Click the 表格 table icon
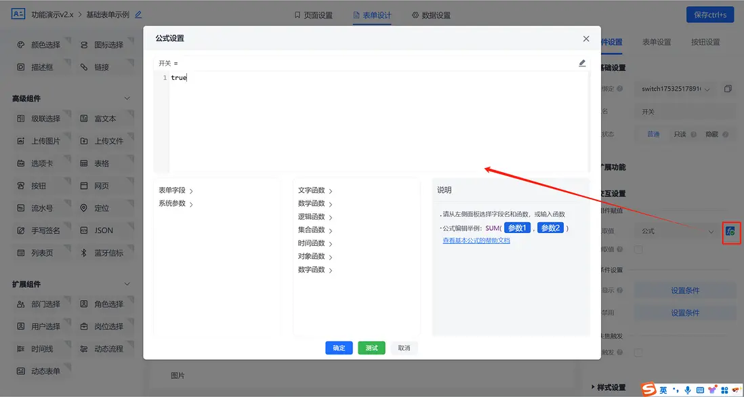This screenshot has height=397, width=744. [x=84, y=163]
